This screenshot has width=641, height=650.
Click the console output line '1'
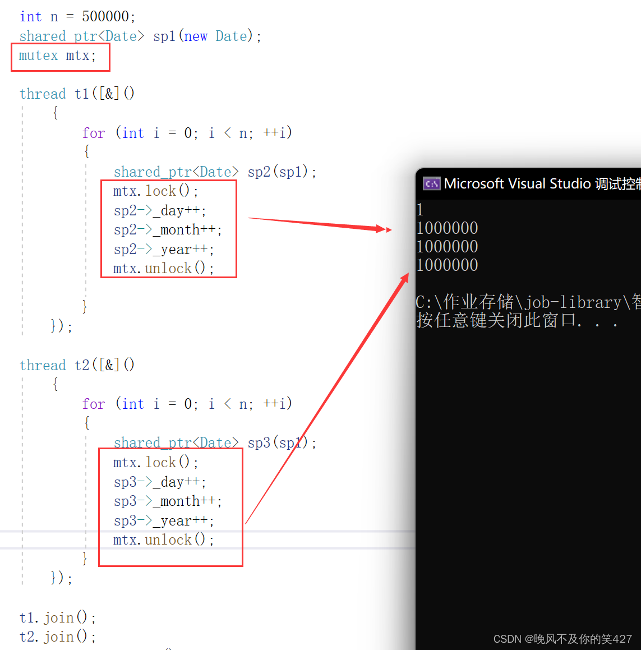click(x=420, y=210)
